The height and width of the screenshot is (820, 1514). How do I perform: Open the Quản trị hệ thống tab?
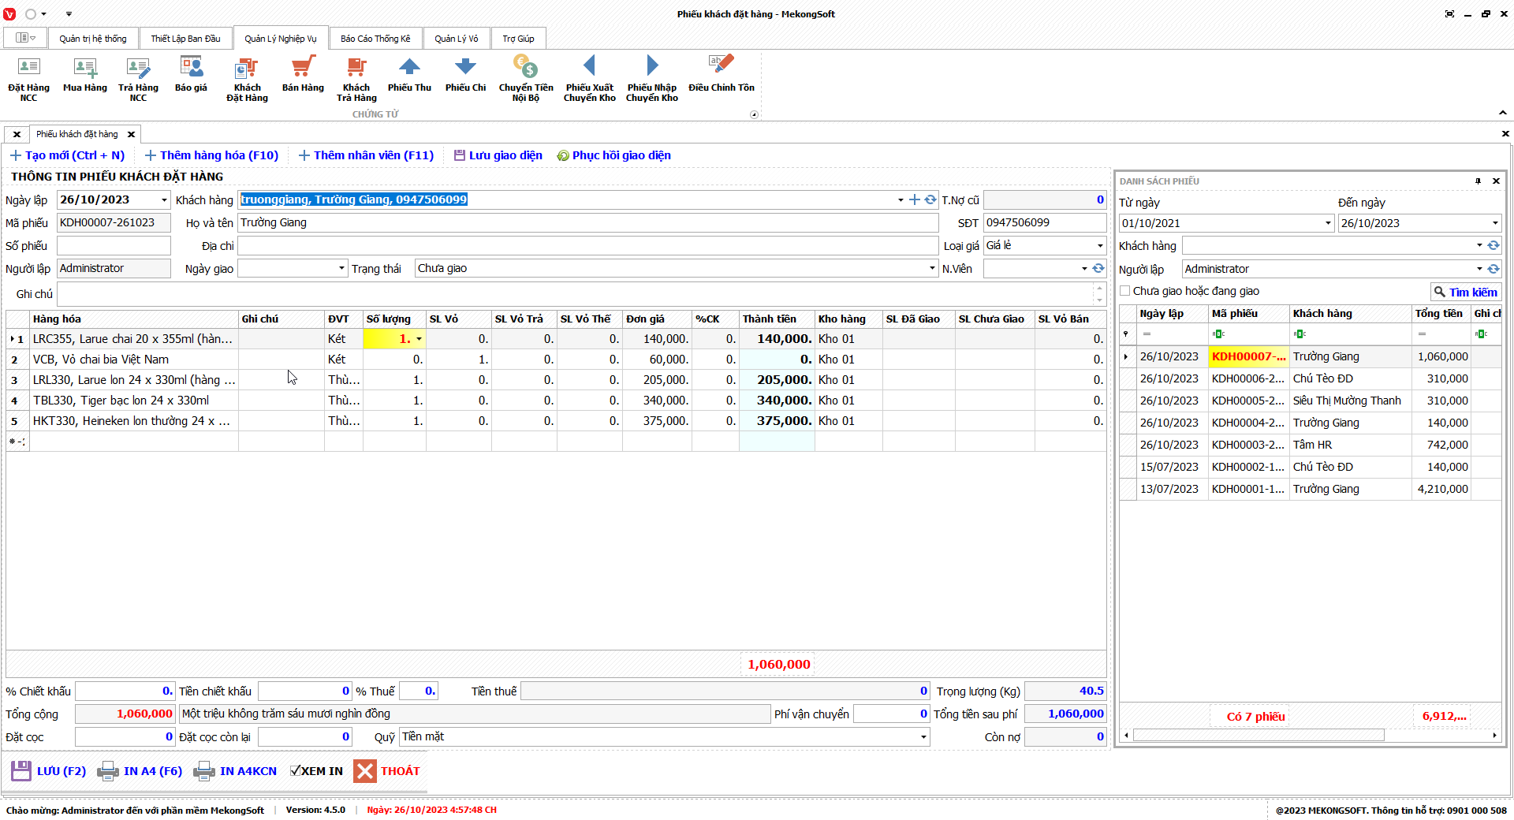click(x=92, y=39)
